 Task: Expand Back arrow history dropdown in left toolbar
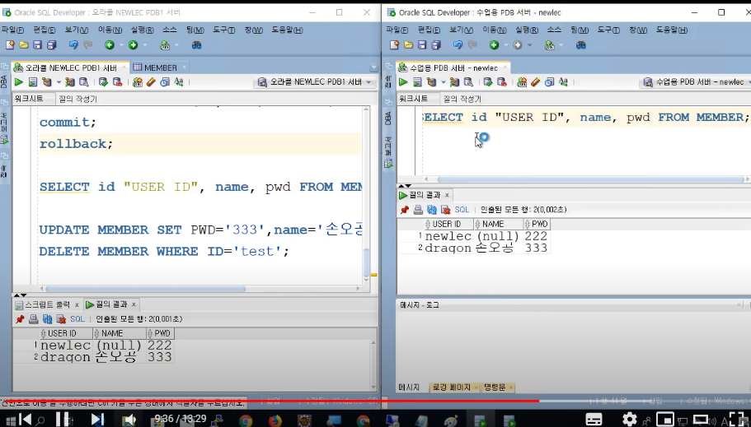pyautogui.click(x=120, y=45)
